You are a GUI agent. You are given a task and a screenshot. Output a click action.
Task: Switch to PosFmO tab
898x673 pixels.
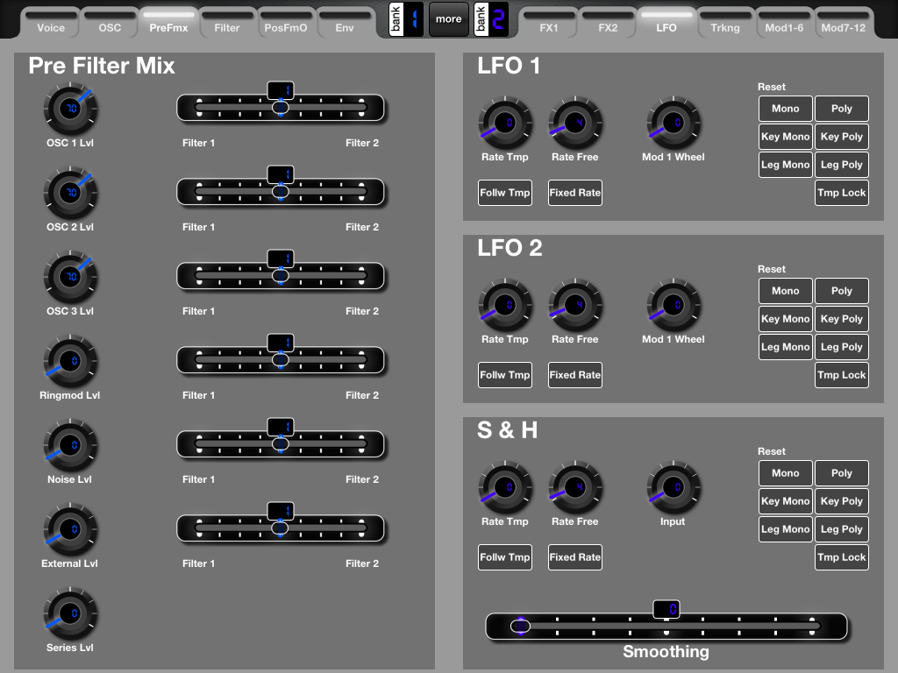(x=286, y=24)
